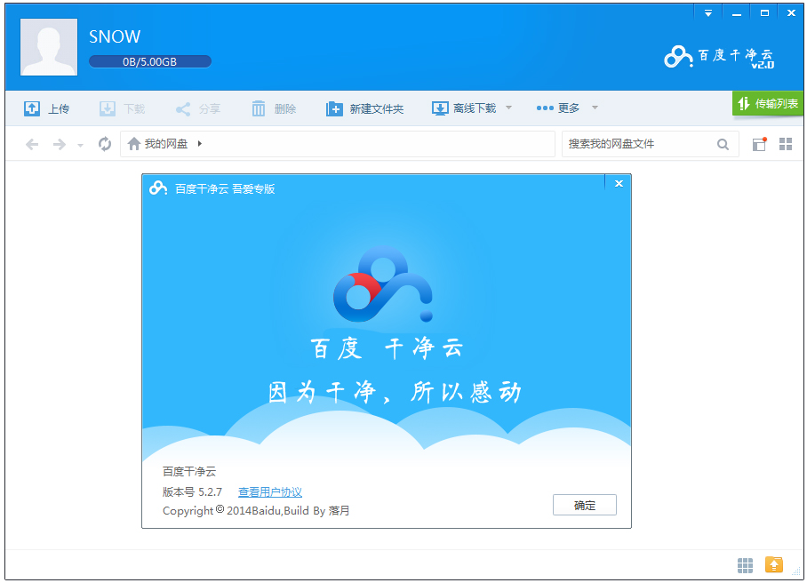Click the 删除 trash button
This screenshot has height=583, width=807.
(x=273, y=108)
